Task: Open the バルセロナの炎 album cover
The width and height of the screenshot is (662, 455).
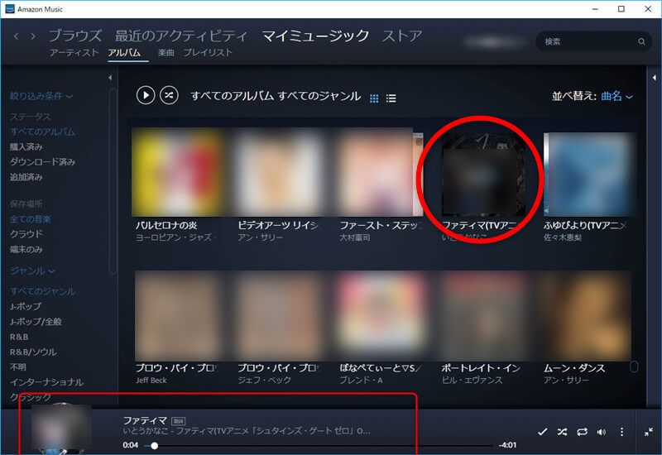Action: coord(176,172)
